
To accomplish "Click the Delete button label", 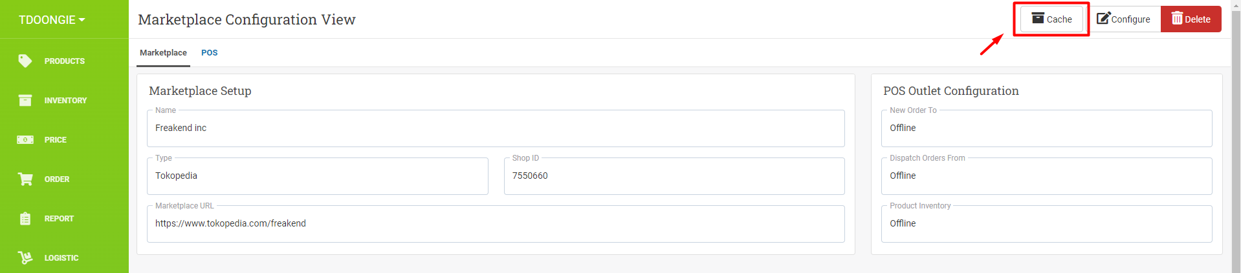I will (x=1198, y=19).
